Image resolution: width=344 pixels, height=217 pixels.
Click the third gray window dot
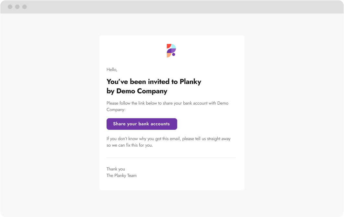click(25, 7)
